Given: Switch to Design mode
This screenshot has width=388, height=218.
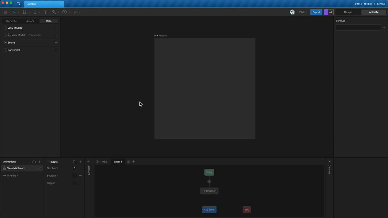Looking at the screenshot, I should [348, 12].
